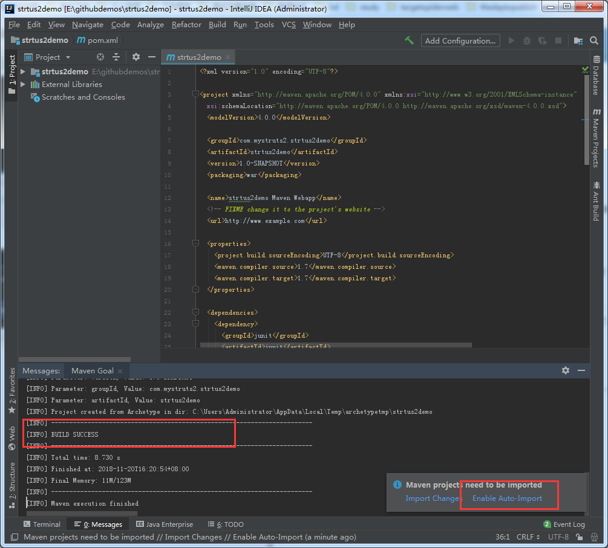
Task: Open the CRLF line separator dropdown
Action: (x=528, y=537)
